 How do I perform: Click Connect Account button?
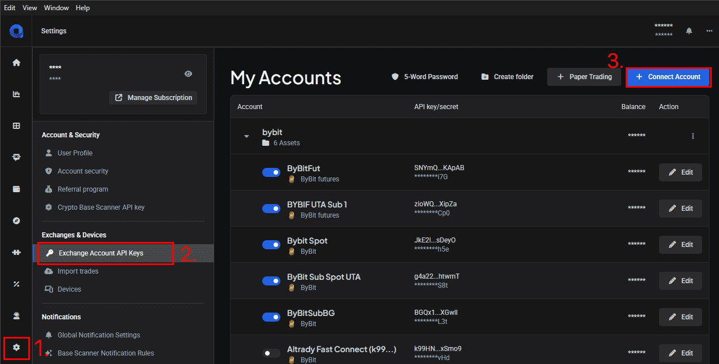pyautogui.click(x=668, y=77)
